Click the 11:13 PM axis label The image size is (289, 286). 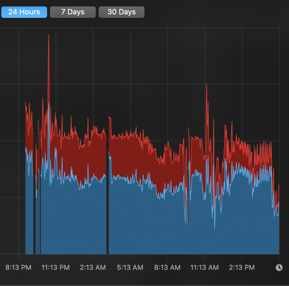(56, 267)
